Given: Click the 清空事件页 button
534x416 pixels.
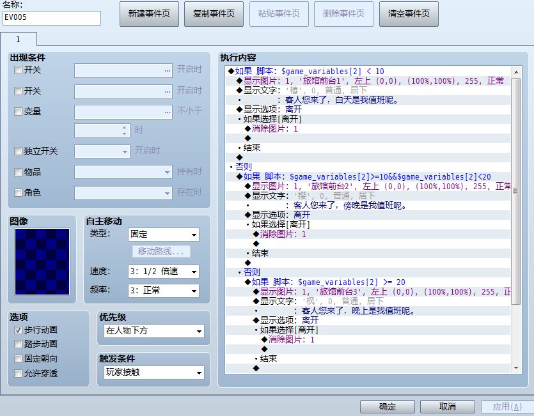Looking at the screenshot, I should click(x=409, y=14).
